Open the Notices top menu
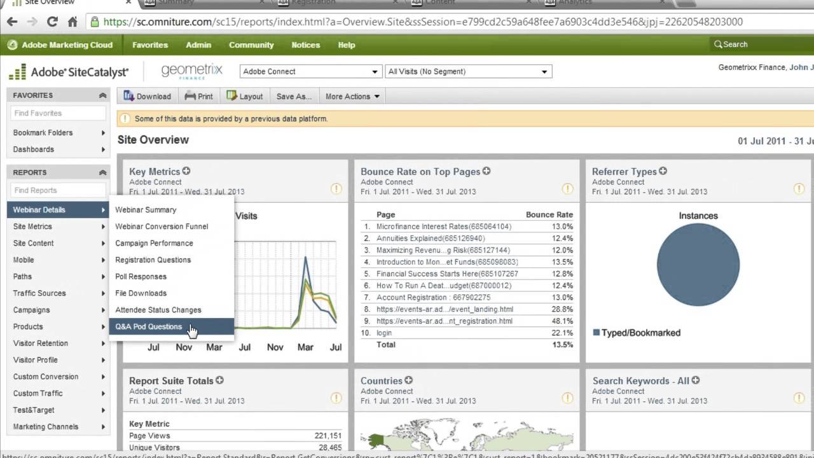 tap(306, 45)
